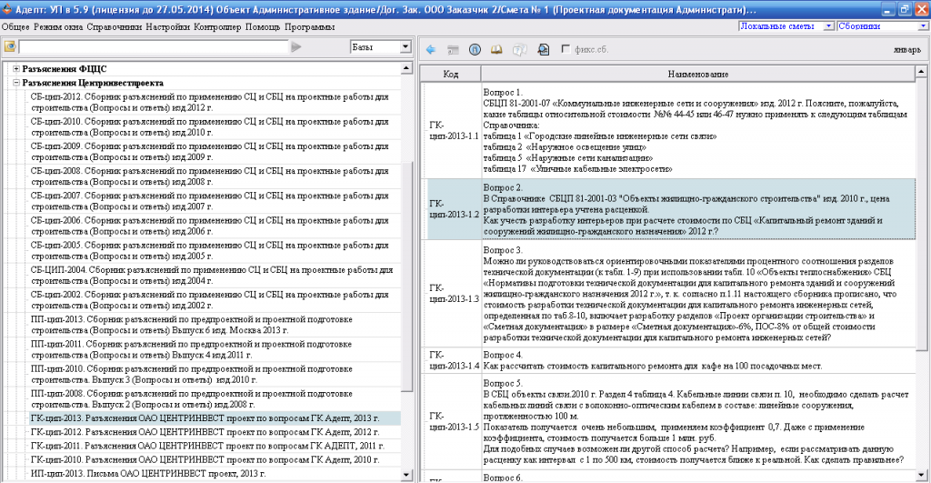Click the left tree's scroll up arrow
This screenshot has height=483, width=931.
click(406, 68)
